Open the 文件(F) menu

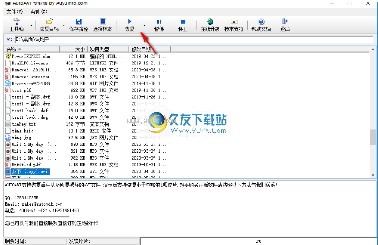point(15,11)
